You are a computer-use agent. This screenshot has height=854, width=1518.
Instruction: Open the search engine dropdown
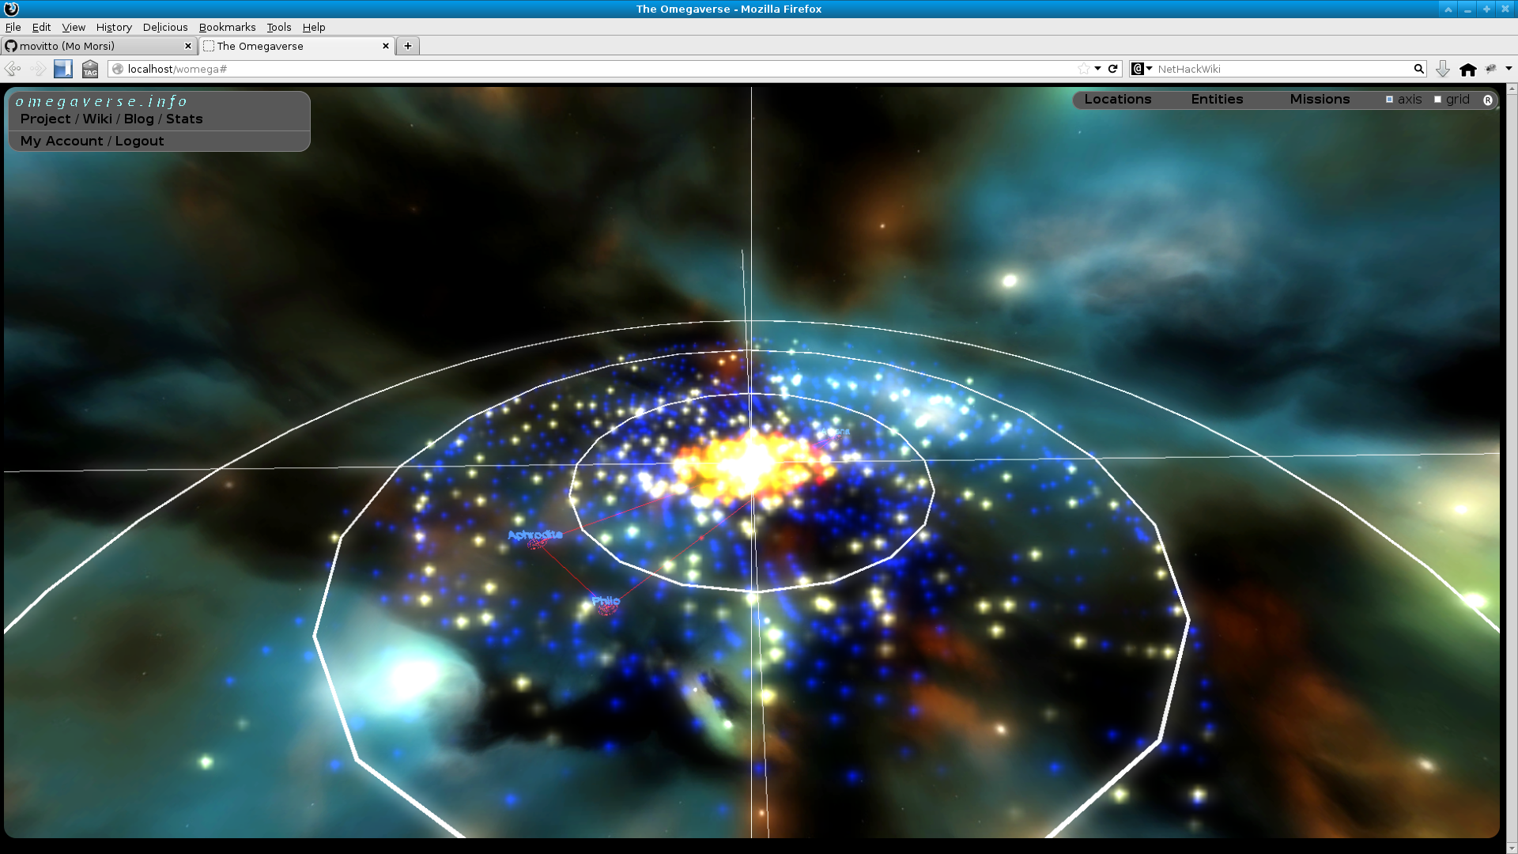pos(1149,70)
